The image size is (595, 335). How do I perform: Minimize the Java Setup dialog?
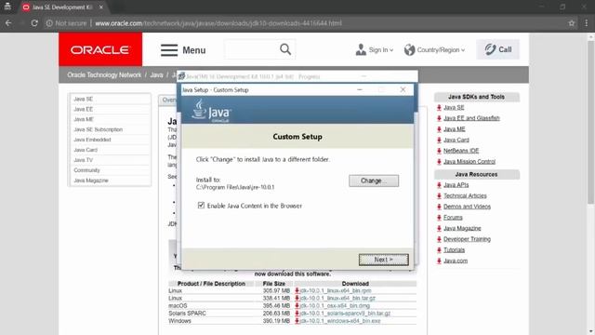(x=360, y=89)
